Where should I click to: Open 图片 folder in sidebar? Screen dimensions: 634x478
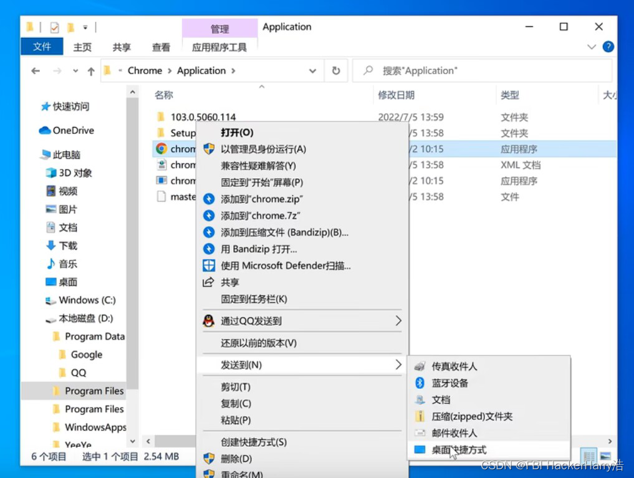(62, 209)
